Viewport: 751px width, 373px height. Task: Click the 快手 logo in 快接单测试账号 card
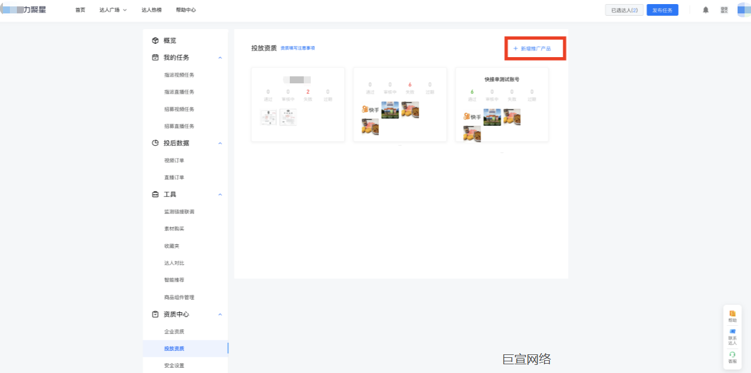tap(472, 117)
